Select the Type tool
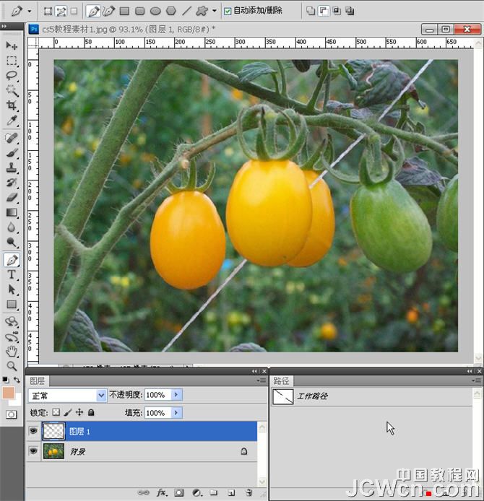Screen dimensions: 484x501 click(x=12, y=275)
